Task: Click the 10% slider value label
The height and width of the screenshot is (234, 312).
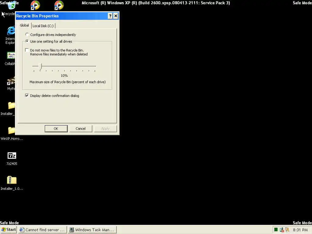Action: point(64,76)
